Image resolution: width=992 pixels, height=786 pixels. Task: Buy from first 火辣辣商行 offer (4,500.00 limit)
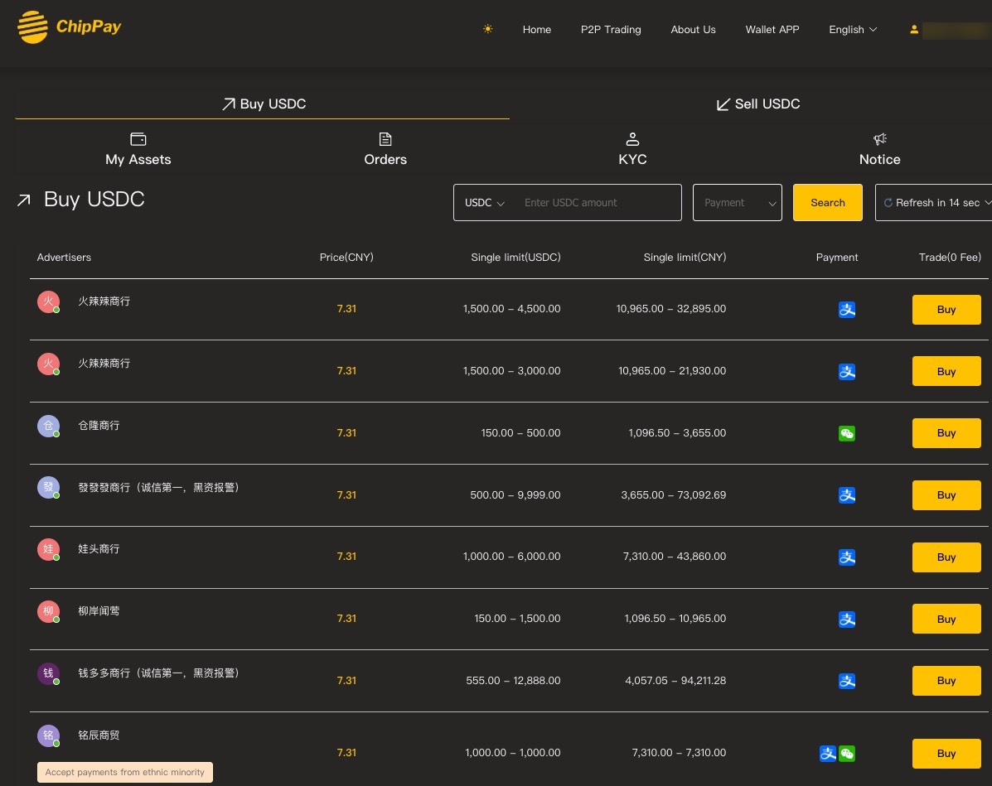946,309
